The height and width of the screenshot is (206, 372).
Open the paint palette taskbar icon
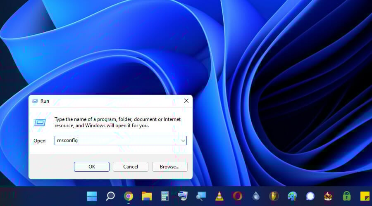coord(292,196)
